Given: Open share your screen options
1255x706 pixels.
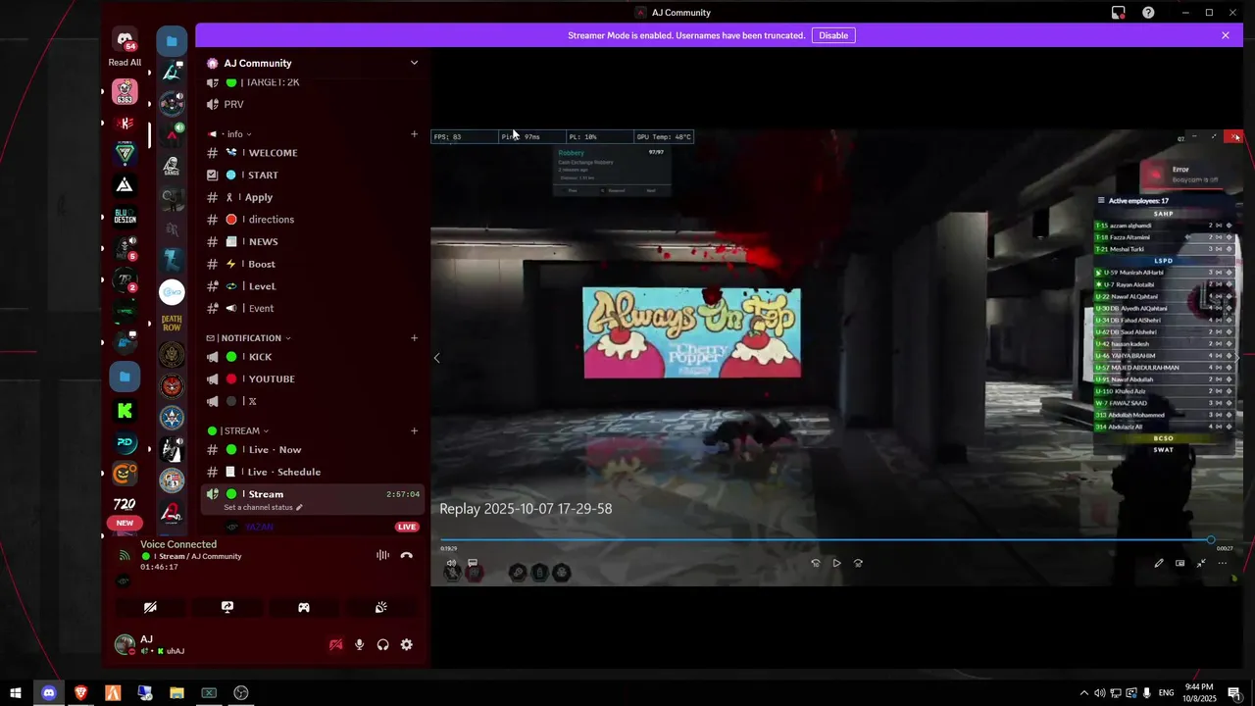Looking at the screenshot, I should [x=227, y=607].
